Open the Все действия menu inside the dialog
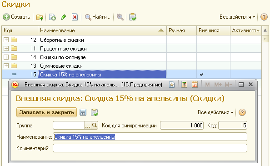270x166 pixels. pyautogui.click(x=215, y=112)
